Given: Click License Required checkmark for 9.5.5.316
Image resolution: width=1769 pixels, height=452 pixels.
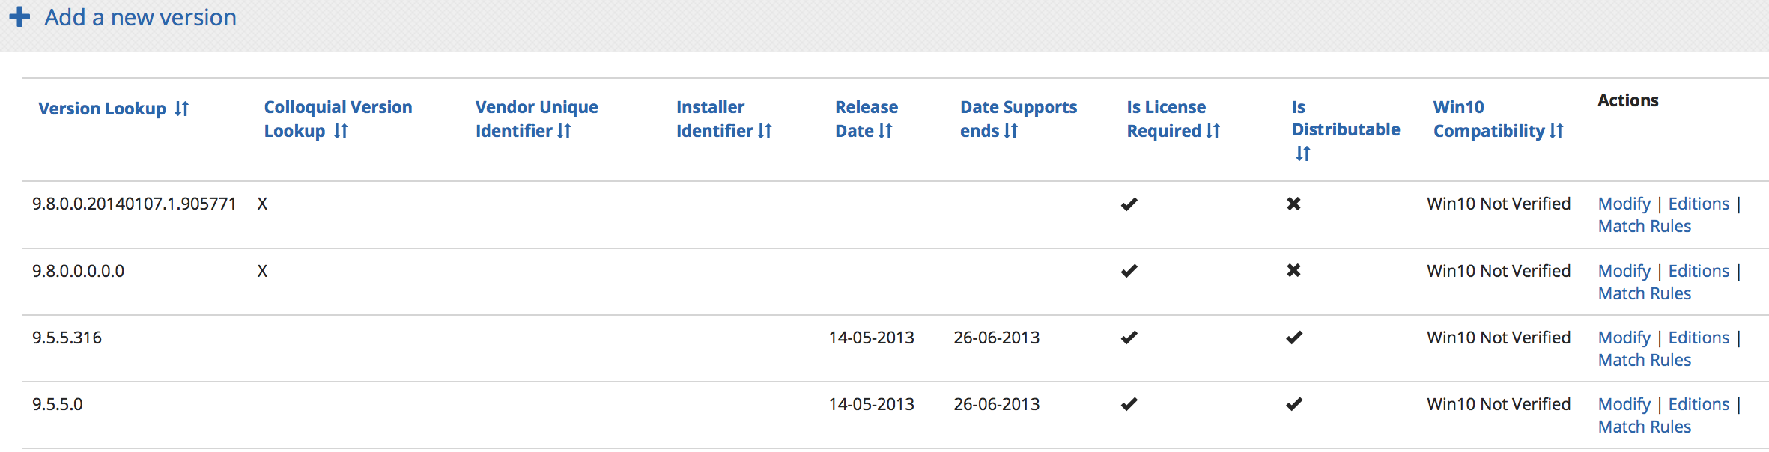Looking at the screenshot, I should (1129, 338).
